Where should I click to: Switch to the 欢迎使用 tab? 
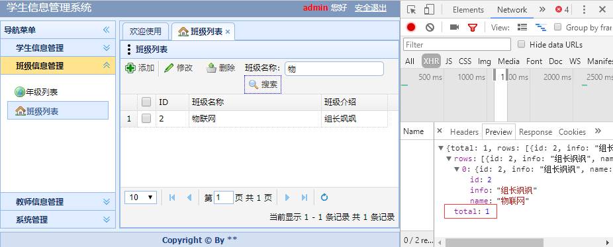click(146, 32)
